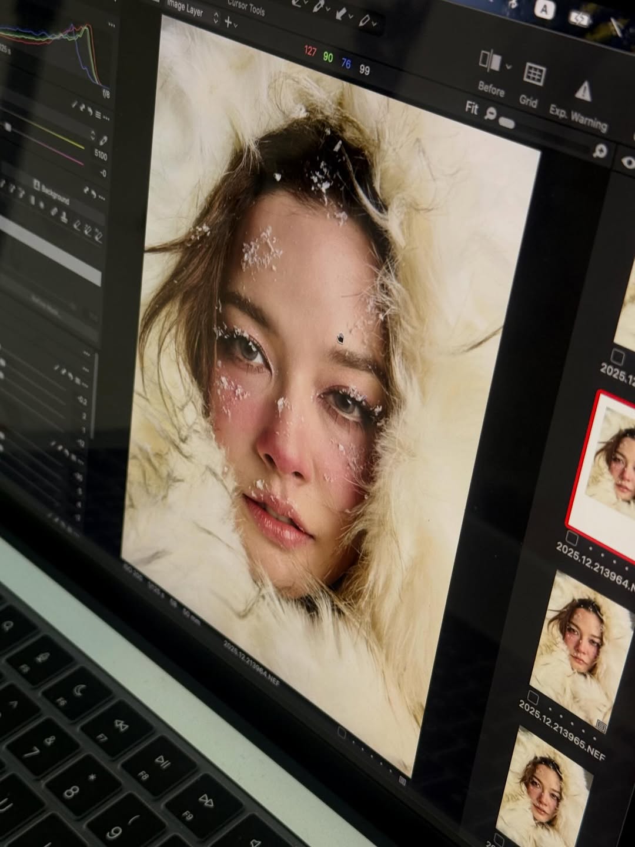Click the zoom out magnifier icon

pos(490,114)
